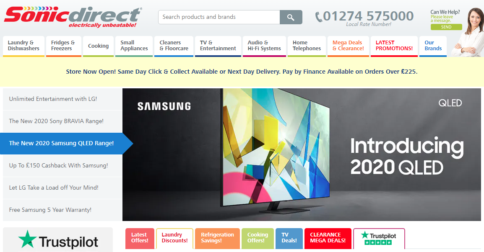Image resolution: width=484 pixels, height=252 pixels.
Task: Open the Fridges & Freezers menu
Action: (x=64, y=46)
